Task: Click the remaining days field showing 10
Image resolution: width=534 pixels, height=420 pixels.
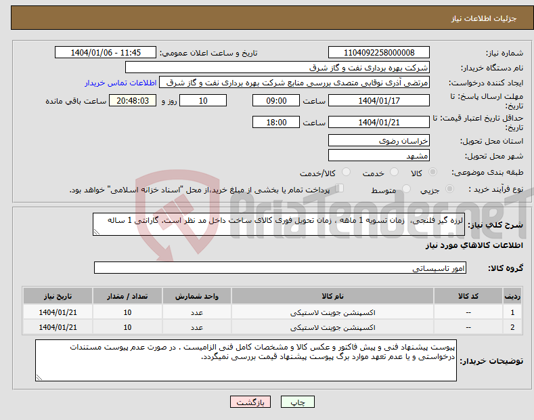Action: click(203, 100)
